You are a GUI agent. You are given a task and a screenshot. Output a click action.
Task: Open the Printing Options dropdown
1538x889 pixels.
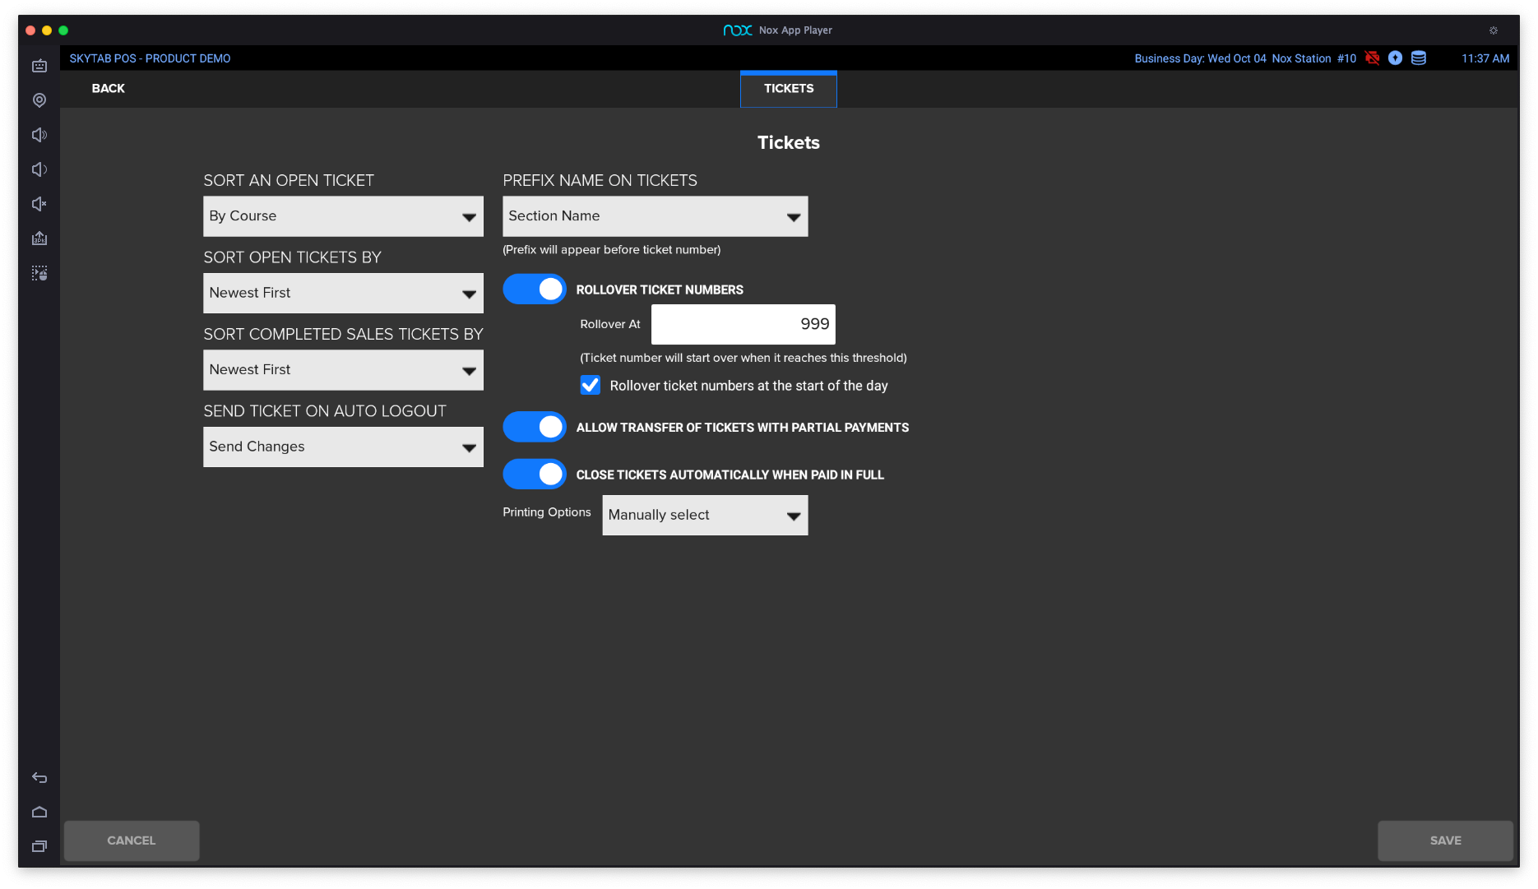coord(705,515)
